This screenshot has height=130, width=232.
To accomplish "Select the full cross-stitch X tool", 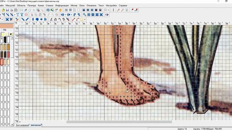I will pyautogui.click(x=7, y=19).
